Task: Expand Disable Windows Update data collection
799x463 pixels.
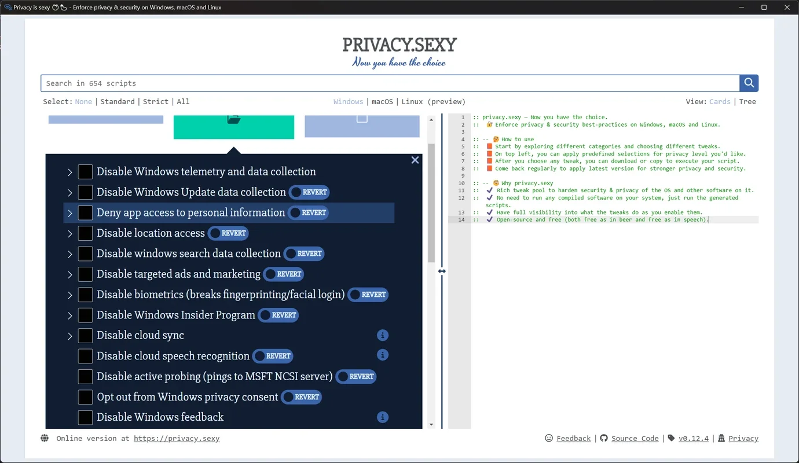Action: click(69, 193)
